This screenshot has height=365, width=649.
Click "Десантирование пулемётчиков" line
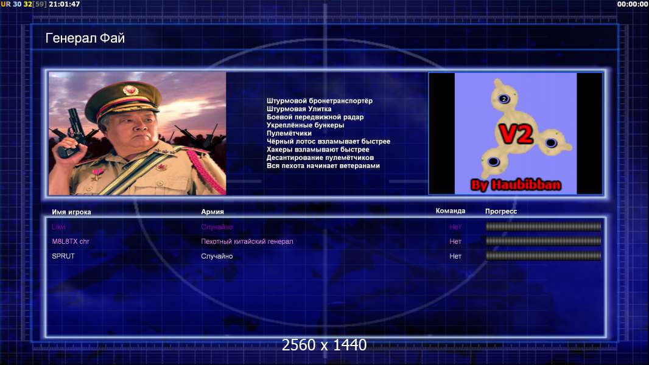pyautogui.click(x=320, y=158)
